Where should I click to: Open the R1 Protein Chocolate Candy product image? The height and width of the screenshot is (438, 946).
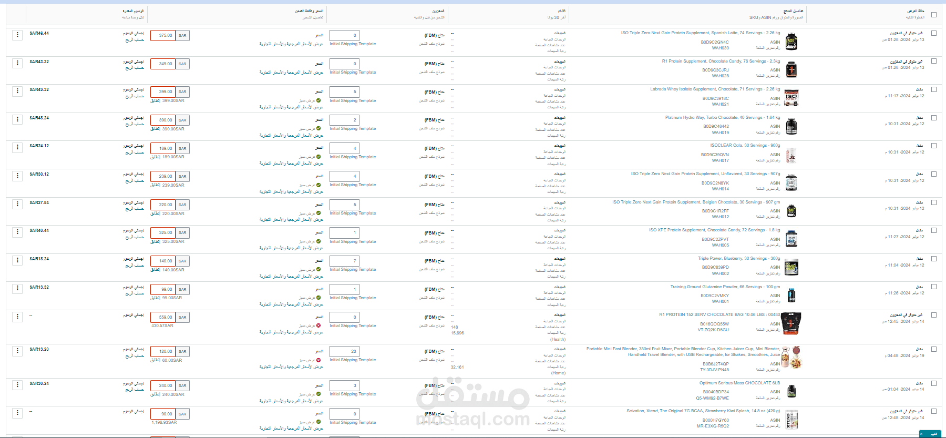tap(791, 69)
